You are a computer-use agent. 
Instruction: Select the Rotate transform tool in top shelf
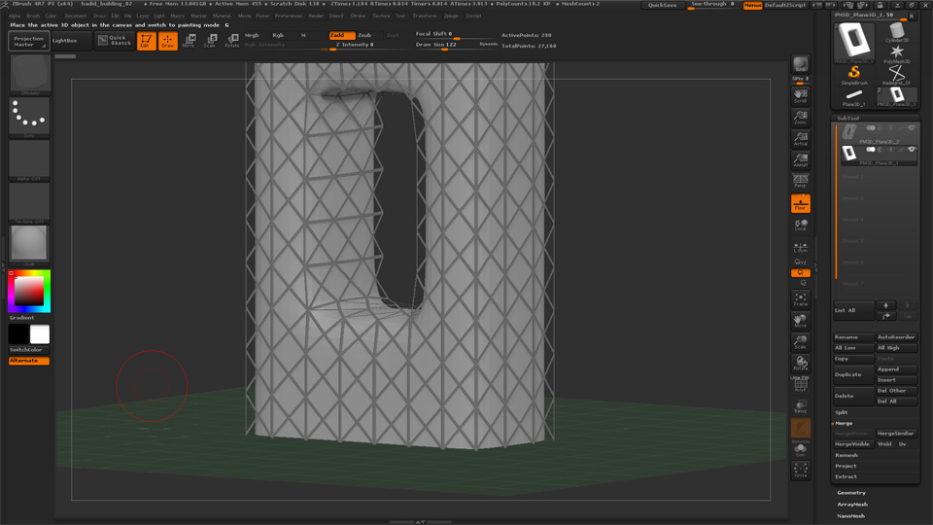coord(232,41)
